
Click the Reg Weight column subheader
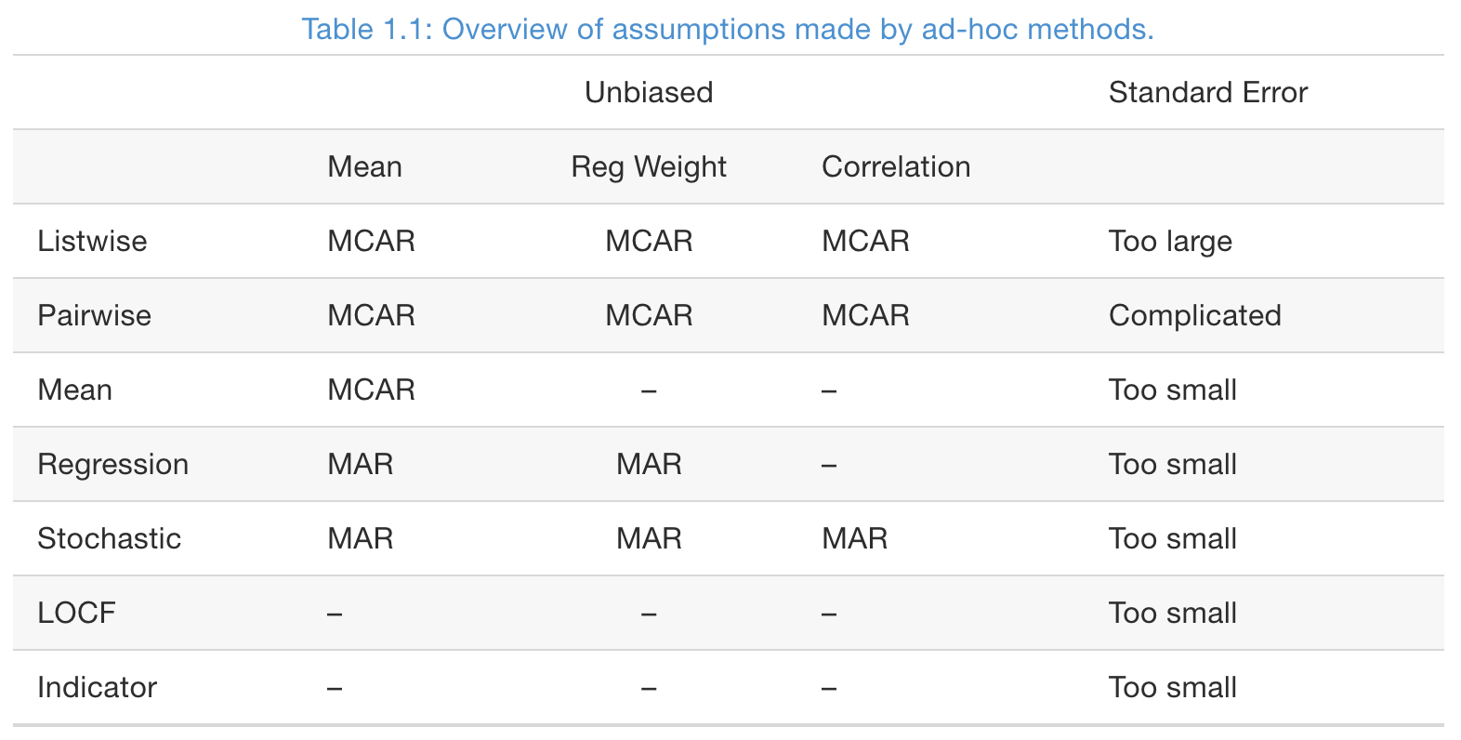tap(649, 166)
